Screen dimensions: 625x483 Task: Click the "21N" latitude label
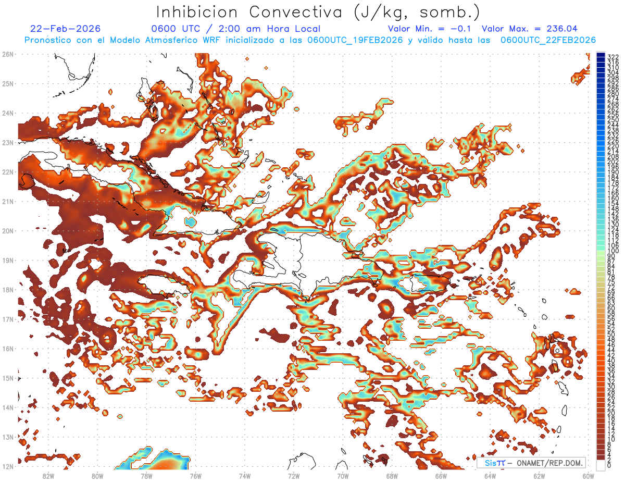(7, 201)
